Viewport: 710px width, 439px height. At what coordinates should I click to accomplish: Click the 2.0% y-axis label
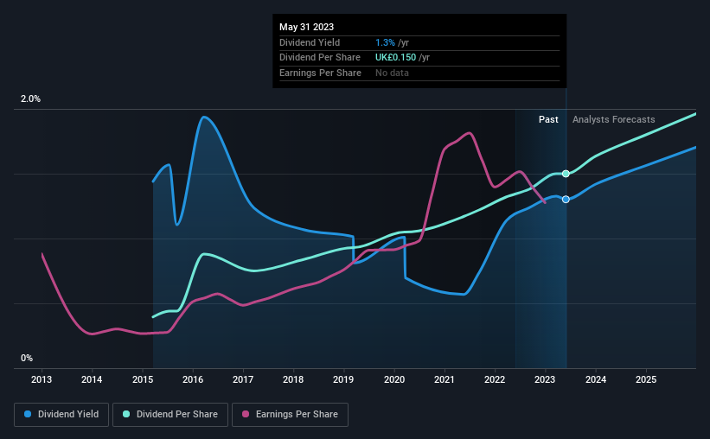(30, 99)
